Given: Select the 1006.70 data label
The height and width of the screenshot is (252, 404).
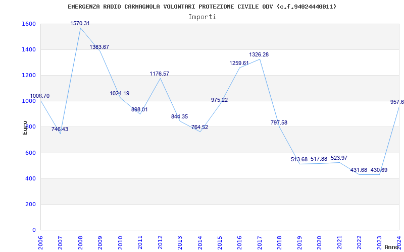Looking at the screenshot, I should pyautogui.click(x=40, y=96).
